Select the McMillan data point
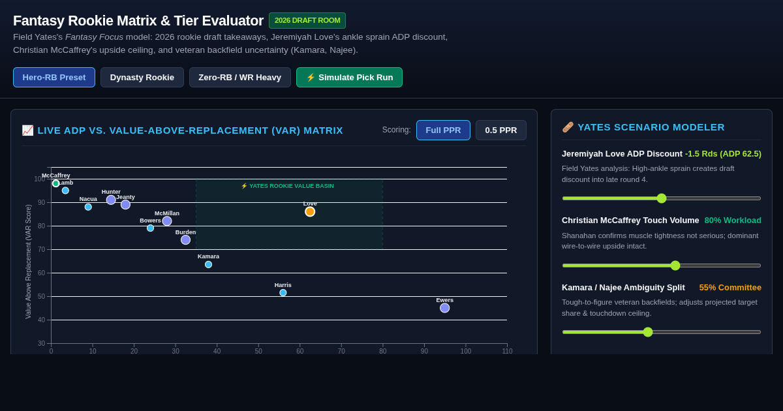 click(x=167, y=221)
